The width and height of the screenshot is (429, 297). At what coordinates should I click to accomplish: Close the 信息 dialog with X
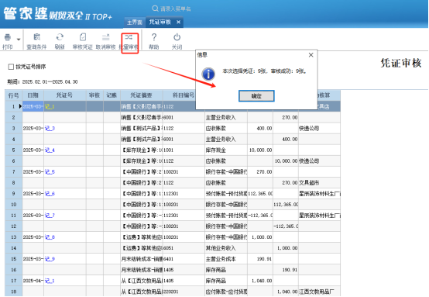(x=311, y=55)
